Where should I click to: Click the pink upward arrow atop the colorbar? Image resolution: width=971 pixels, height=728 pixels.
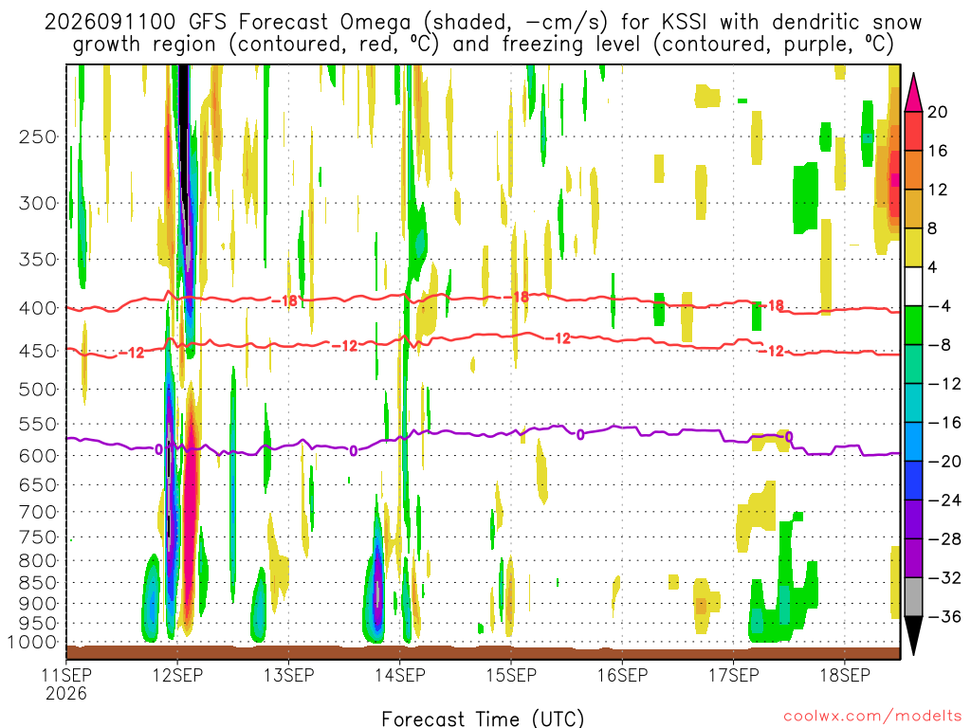[913, 93]
